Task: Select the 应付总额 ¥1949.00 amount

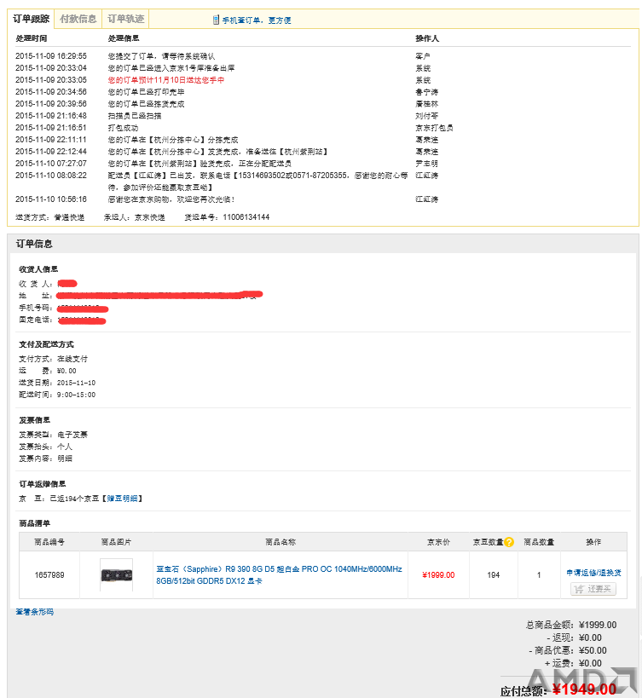Action: (558, 690)
